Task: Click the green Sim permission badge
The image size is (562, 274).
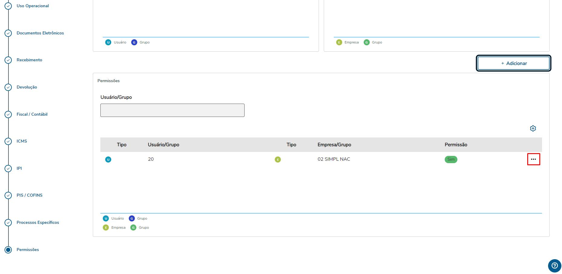Action: tap(451, 160)
